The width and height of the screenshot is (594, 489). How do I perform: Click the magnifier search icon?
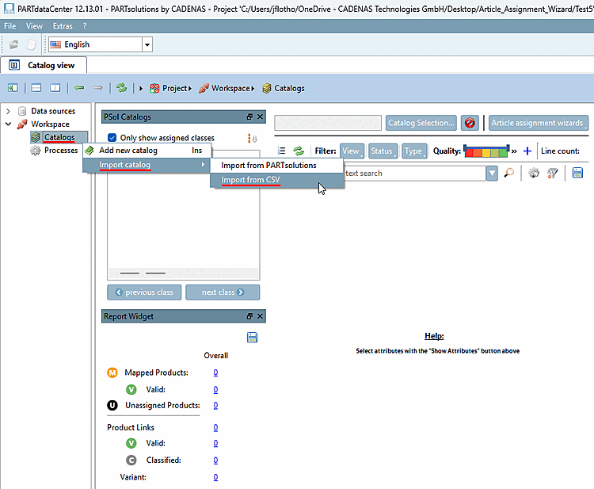pos(509,174)
